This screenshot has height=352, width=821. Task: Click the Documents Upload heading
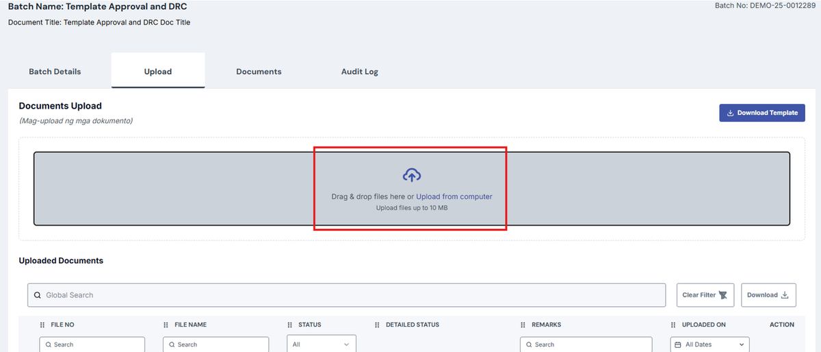pyautogui.click(x=60, y=106)
